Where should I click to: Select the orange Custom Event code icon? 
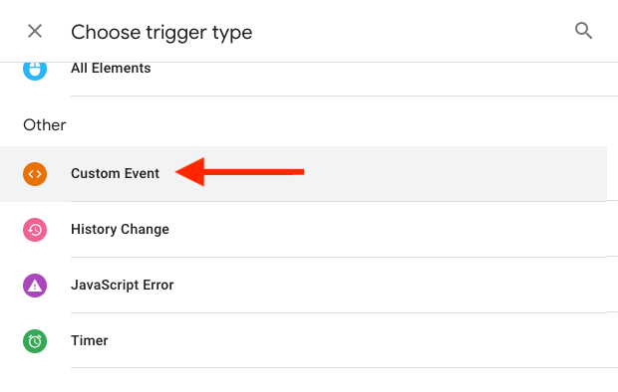(35, 174)
